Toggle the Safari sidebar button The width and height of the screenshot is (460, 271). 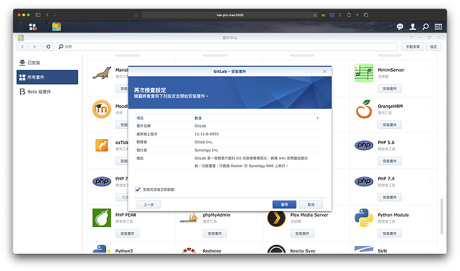pyautogui.click(x=38, y=15)
